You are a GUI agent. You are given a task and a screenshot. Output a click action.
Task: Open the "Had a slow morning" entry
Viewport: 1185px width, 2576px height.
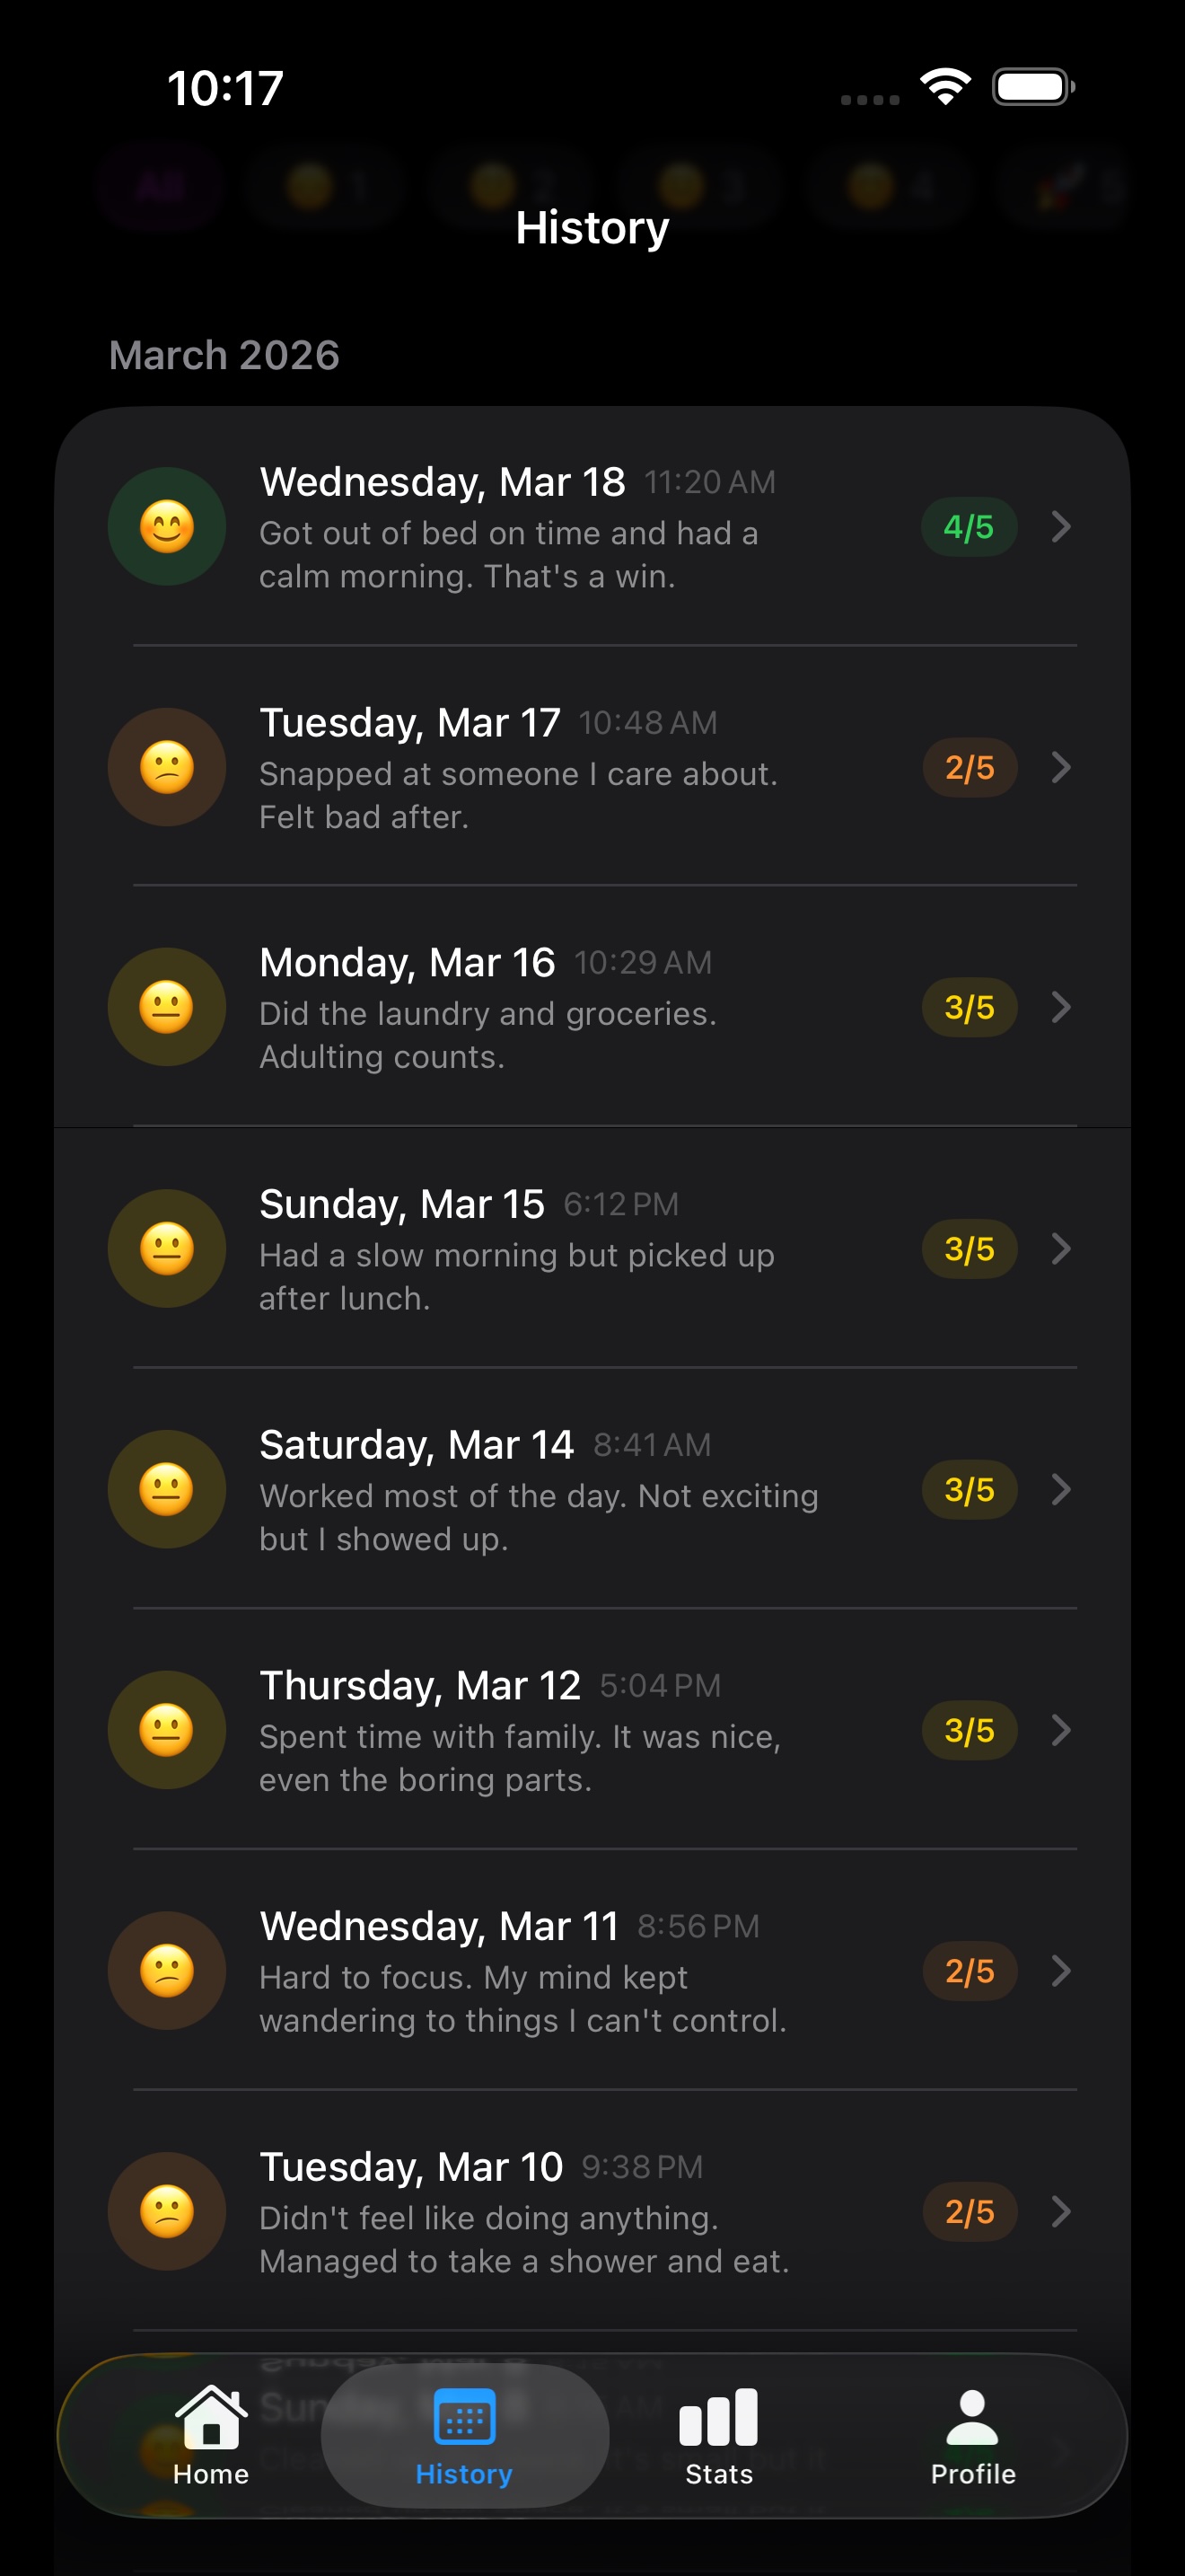516,1276
